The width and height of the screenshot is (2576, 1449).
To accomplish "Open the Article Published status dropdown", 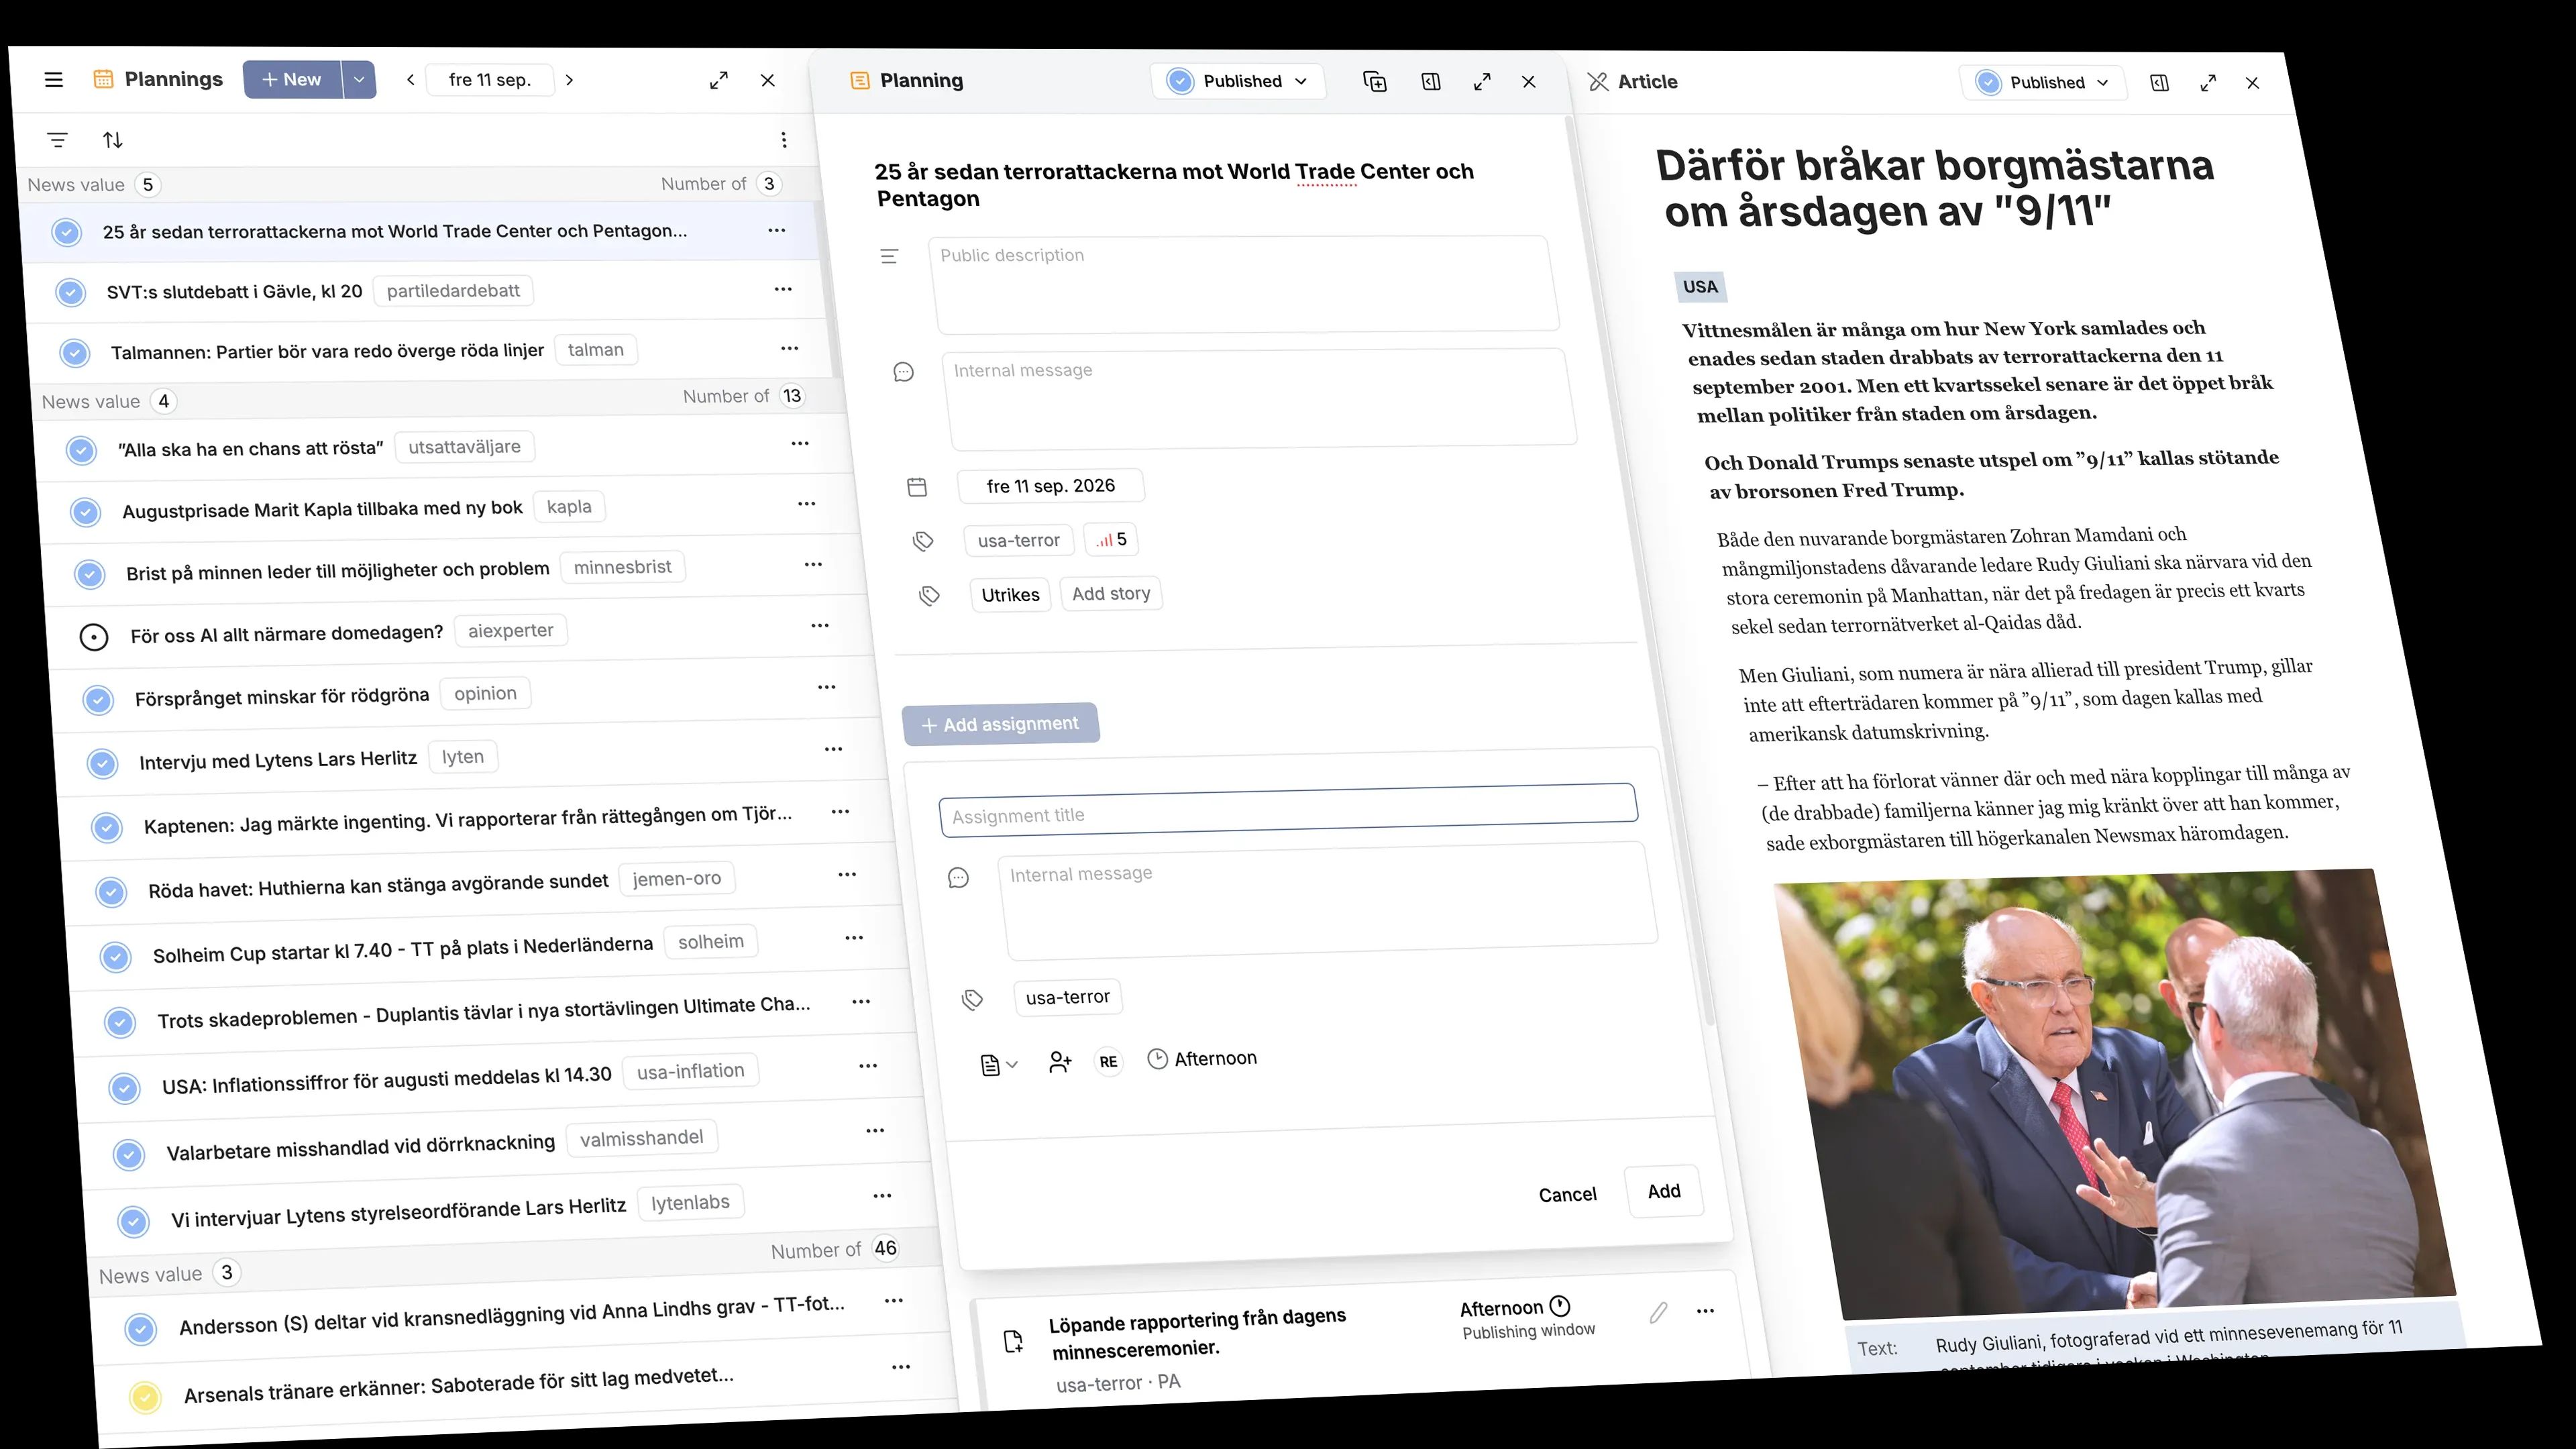I will (2044, 83).
